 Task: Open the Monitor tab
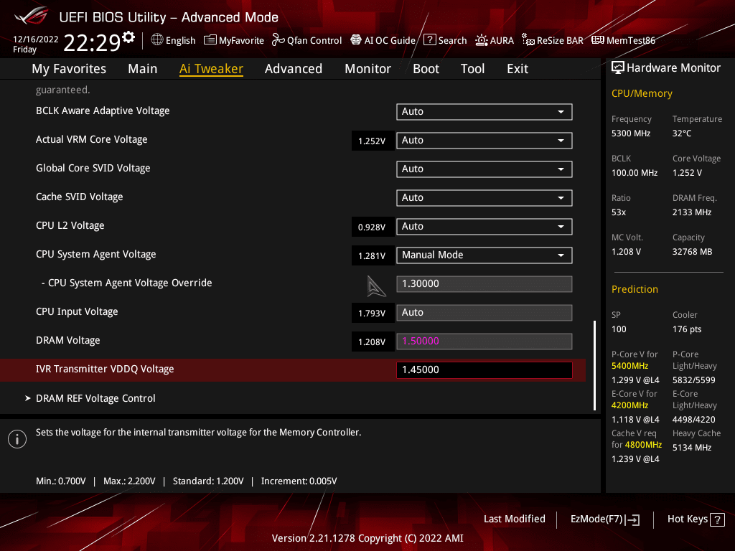pos(368,69)
